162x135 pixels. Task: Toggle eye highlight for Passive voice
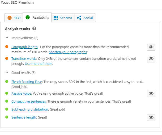151,94
